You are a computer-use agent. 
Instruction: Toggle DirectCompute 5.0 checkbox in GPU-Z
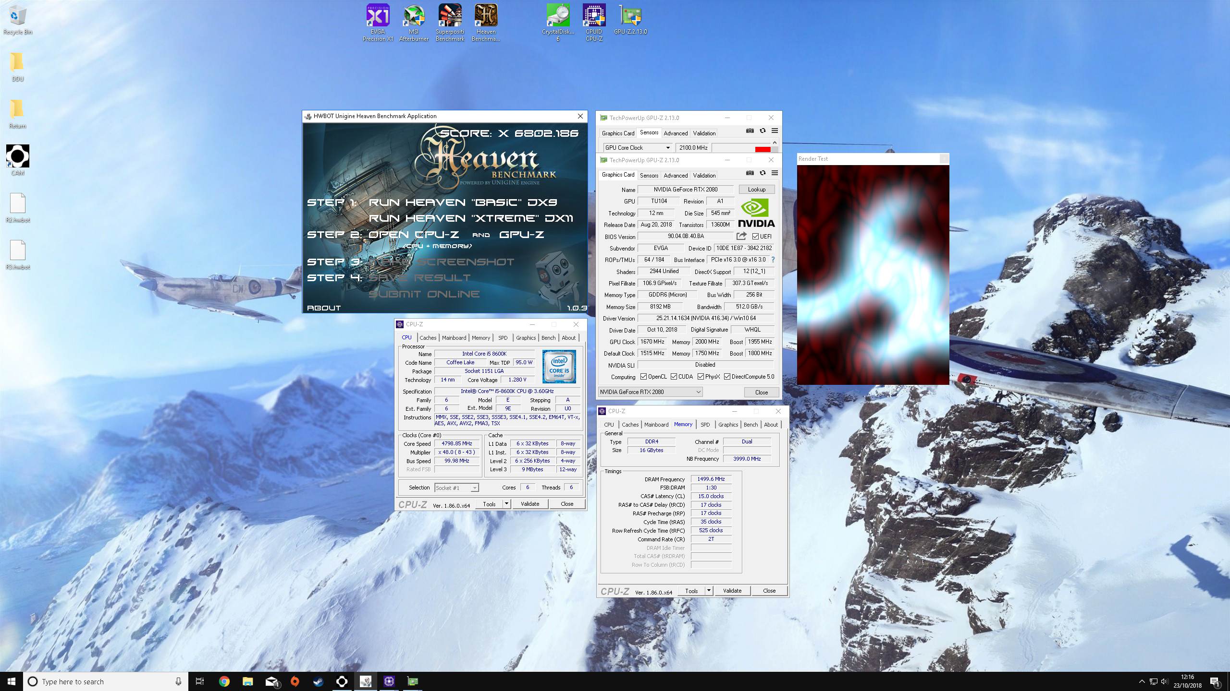[727, 377]
